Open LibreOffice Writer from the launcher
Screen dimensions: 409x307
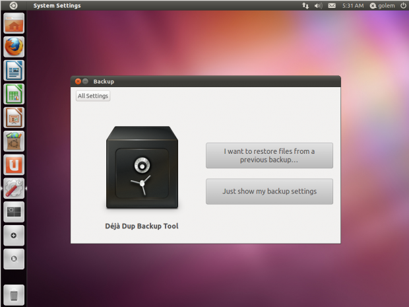(x=14, y=71)
